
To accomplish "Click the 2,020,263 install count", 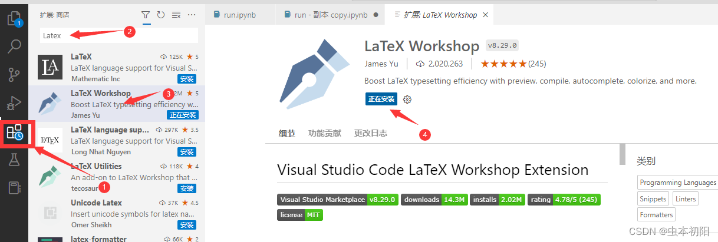I will 439,63.
